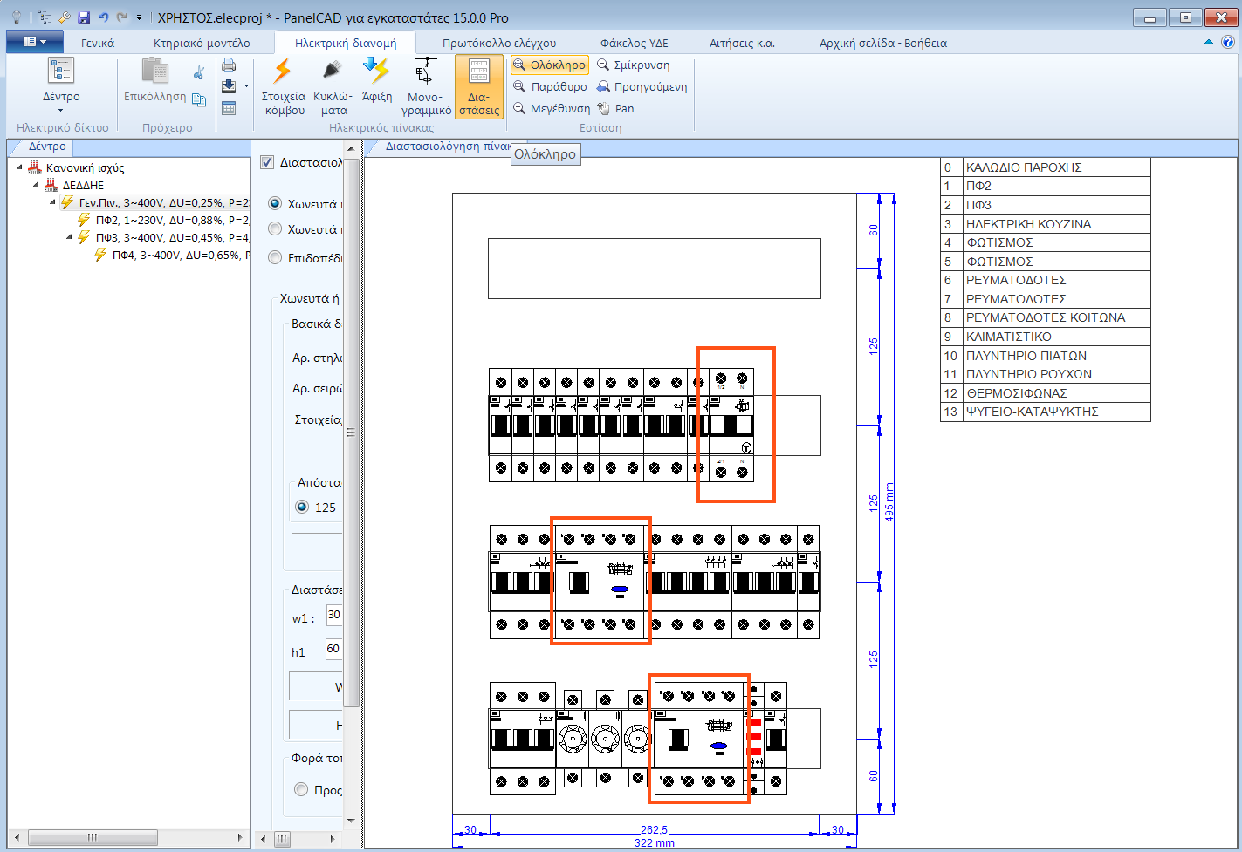Open Μονογραμμικό single-line diagram
This screenshot has height=852, width=1242.
[x=426, y=85]
